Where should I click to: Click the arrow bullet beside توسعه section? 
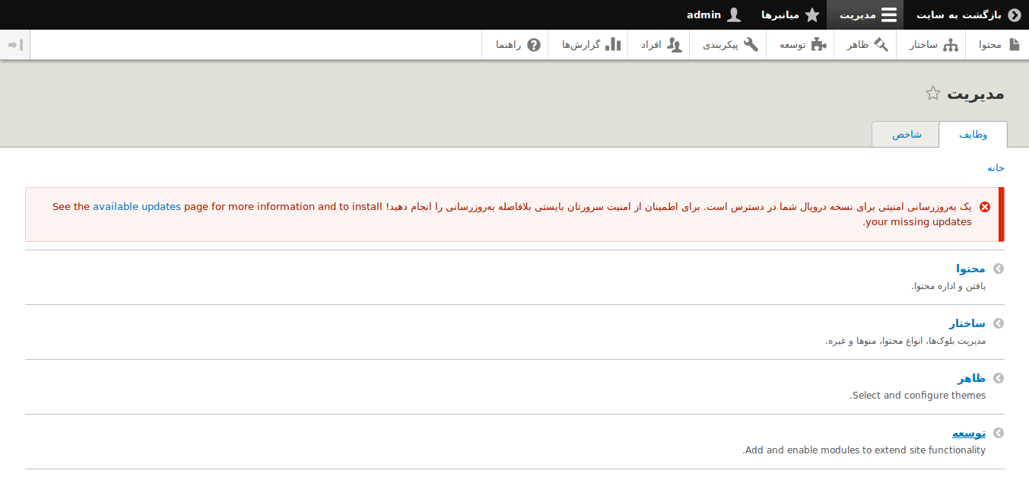point(999,433)
